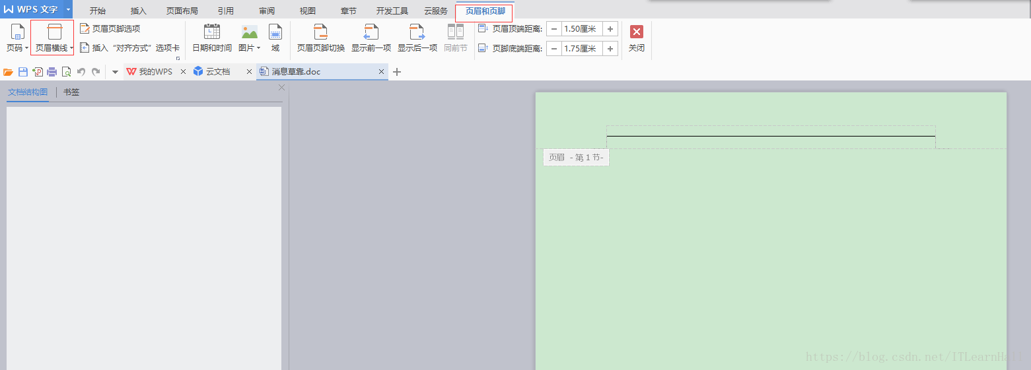Viewport: 1031px width, 370px height.
Task: Expand the 页码 dropdown arrow
Action: click(26, 48)
